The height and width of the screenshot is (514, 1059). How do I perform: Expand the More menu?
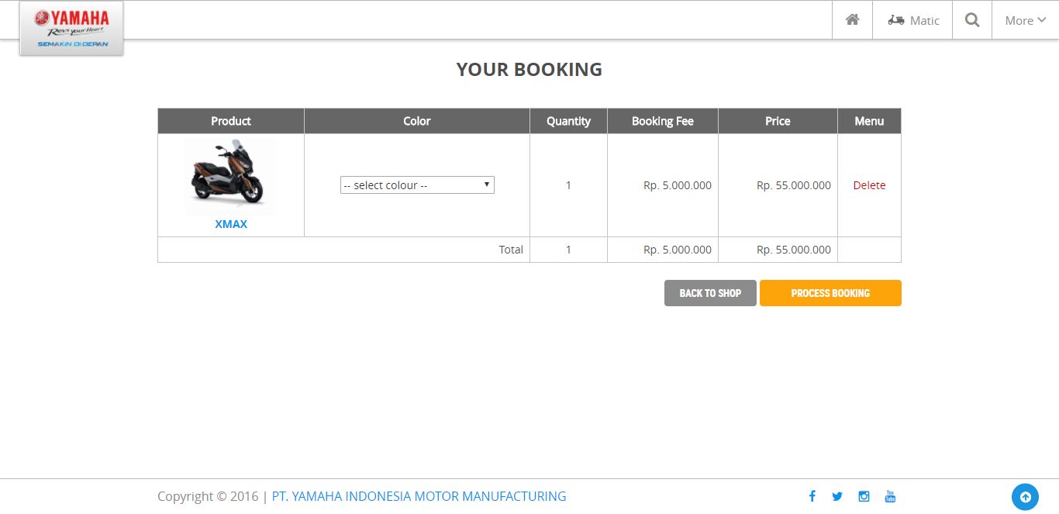(1025, 20)
